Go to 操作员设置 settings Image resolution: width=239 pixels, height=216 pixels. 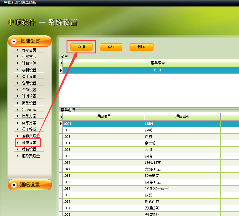coord(31,136)
